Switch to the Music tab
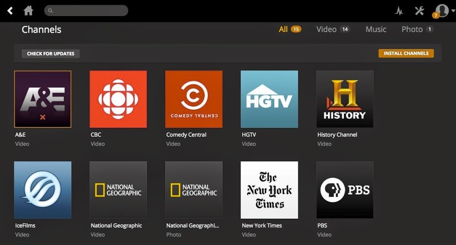Screen dimensions: 456x245 coord(376,29)
